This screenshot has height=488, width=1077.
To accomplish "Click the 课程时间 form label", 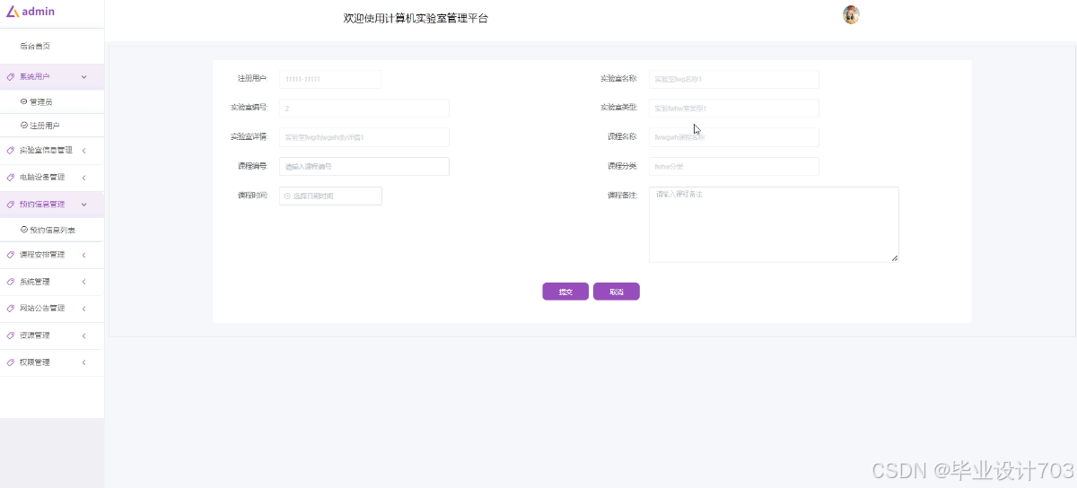I will coord(252,195).
